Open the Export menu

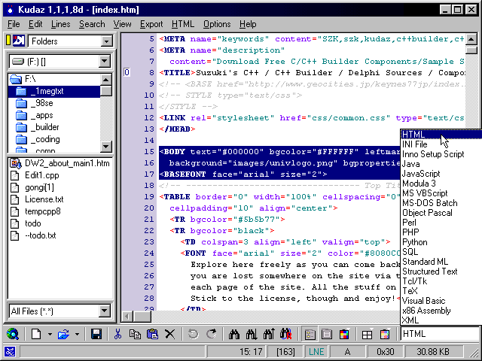tap(151, 24)
